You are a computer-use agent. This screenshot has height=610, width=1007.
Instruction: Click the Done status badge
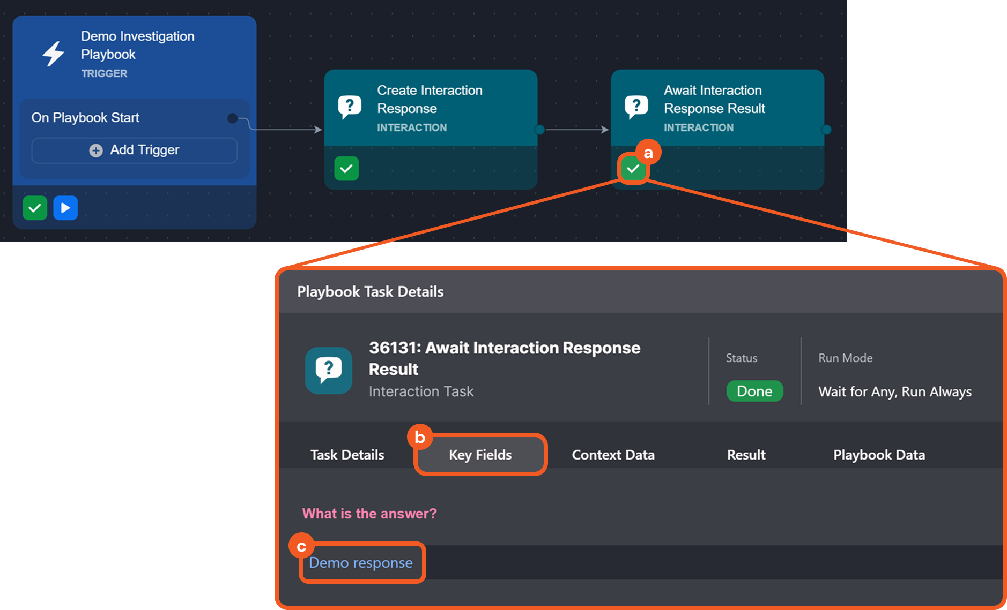754,391
